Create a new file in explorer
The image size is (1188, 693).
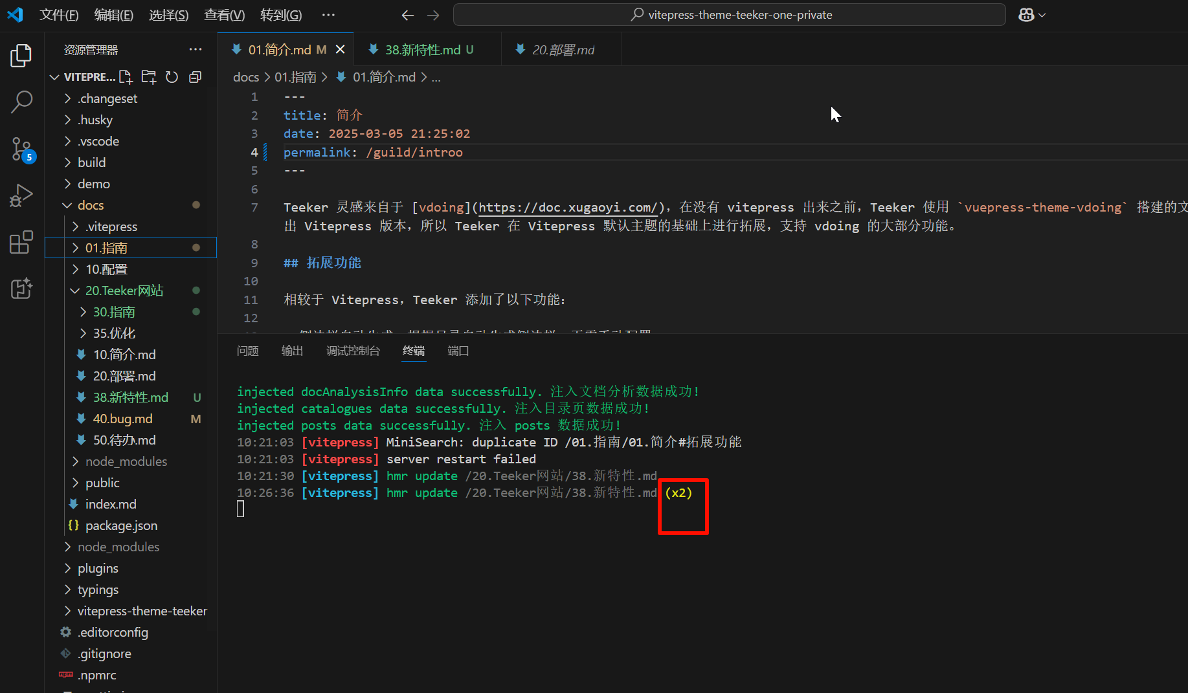pos(126,77)
